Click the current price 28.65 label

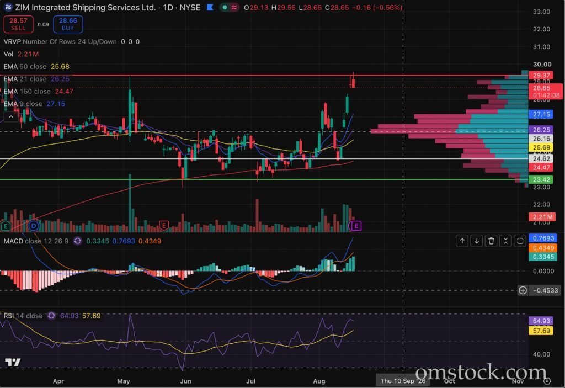pos(546,91)
